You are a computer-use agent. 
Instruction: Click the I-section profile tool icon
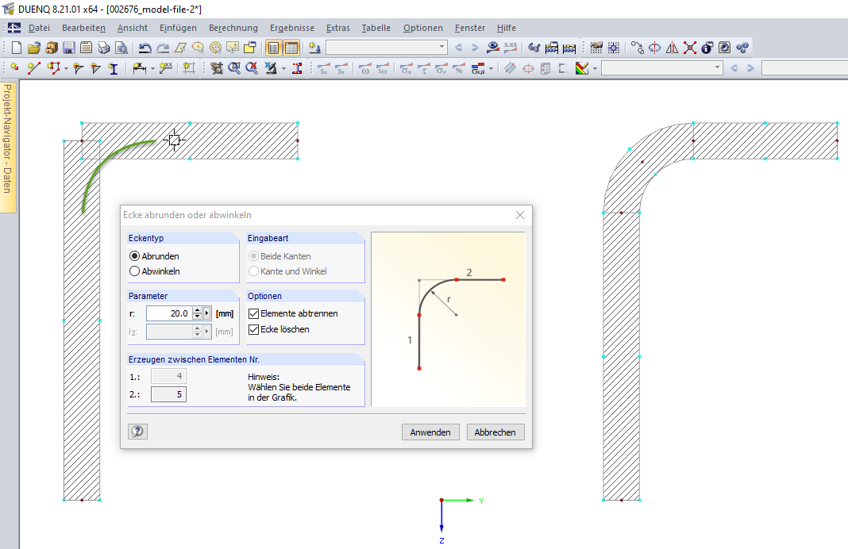click(113, 68)
